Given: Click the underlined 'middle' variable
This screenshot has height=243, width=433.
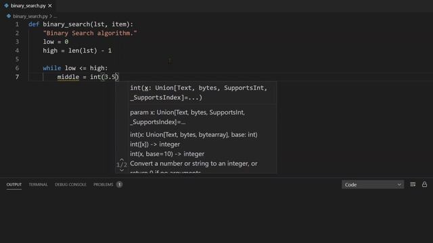Looking at the screenshot, I should [x=68, y=77].
